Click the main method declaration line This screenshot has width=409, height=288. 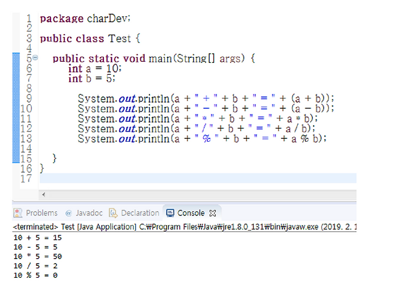[x=153, y=58]
